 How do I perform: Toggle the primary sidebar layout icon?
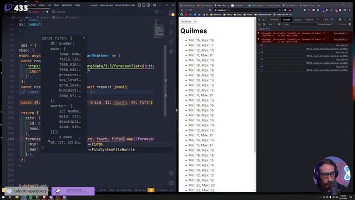click(x=139, y=5)
